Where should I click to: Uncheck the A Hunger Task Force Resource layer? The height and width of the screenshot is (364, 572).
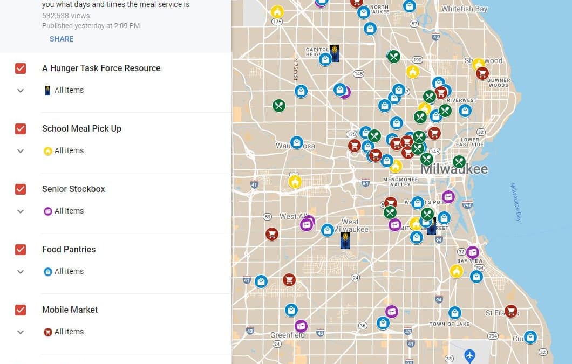[21, 68]
